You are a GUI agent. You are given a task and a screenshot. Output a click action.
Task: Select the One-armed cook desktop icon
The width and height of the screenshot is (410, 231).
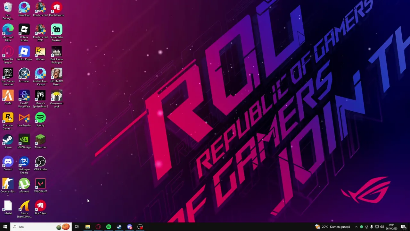pos(57,99)
